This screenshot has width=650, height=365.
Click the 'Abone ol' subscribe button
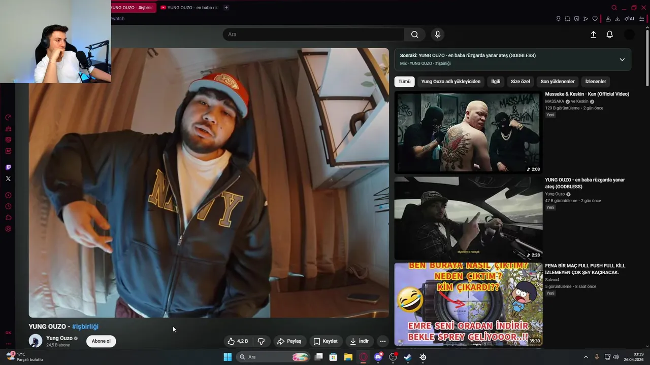click(x=101, y=341)
